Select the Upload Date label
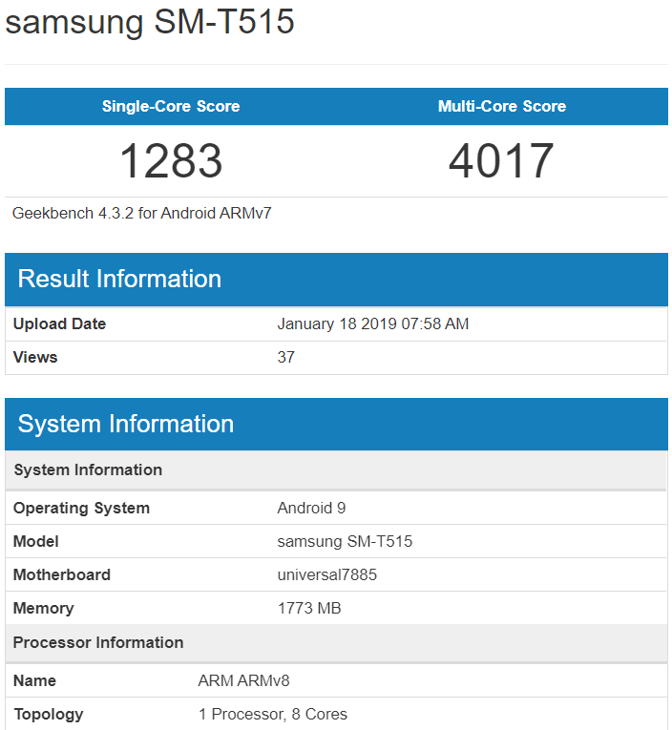 [59, 323]
